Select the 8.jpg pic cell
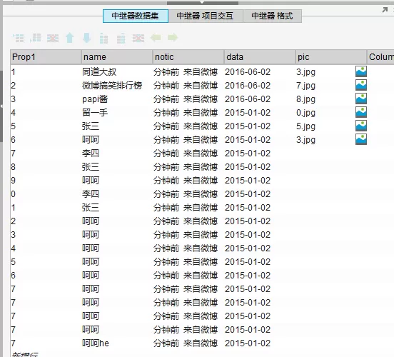This screenshot has width=394, height=357. pyautogui.click(x=325, y=99)
